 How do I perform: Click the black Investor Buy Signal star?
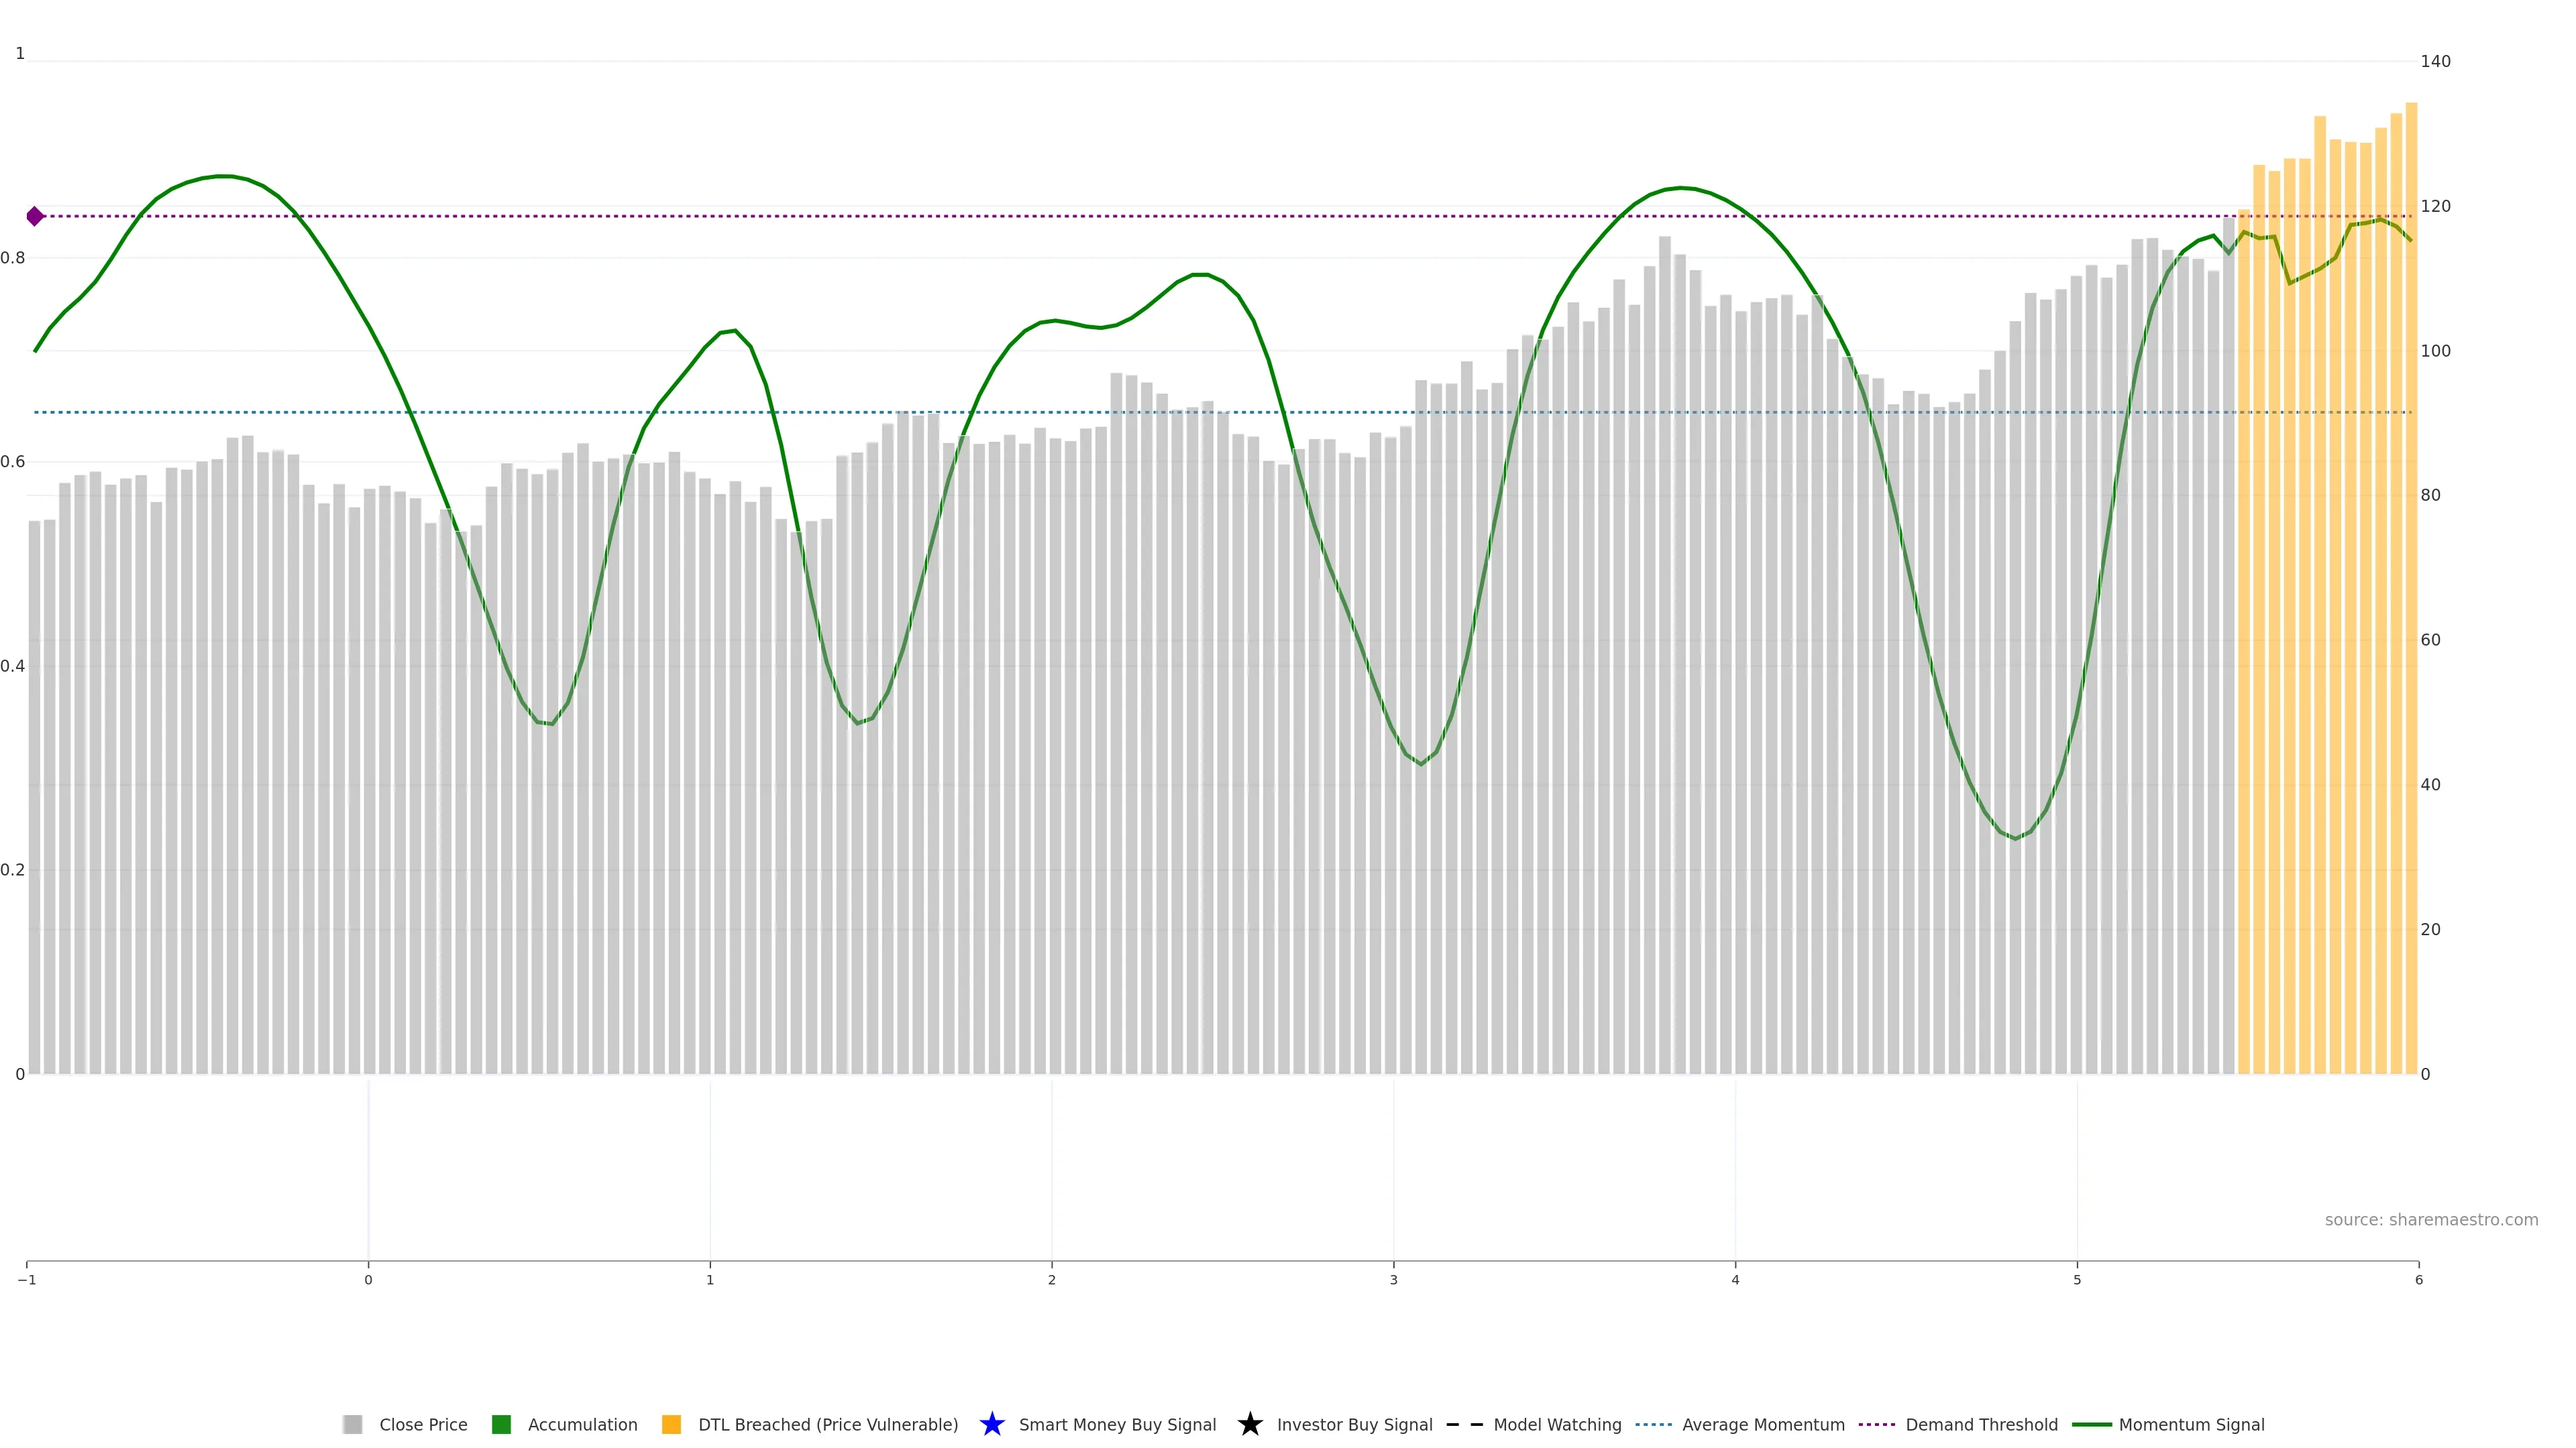(x=1249, y=1424)
